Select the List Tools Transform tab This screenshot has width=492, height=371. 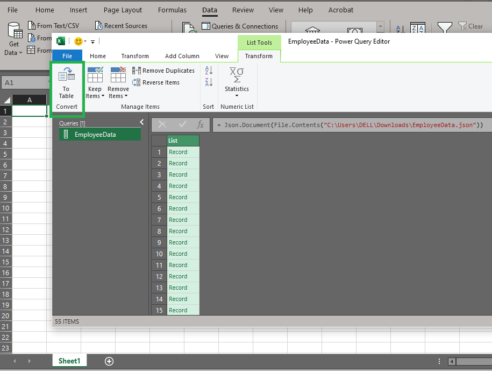tap(259, 56)
